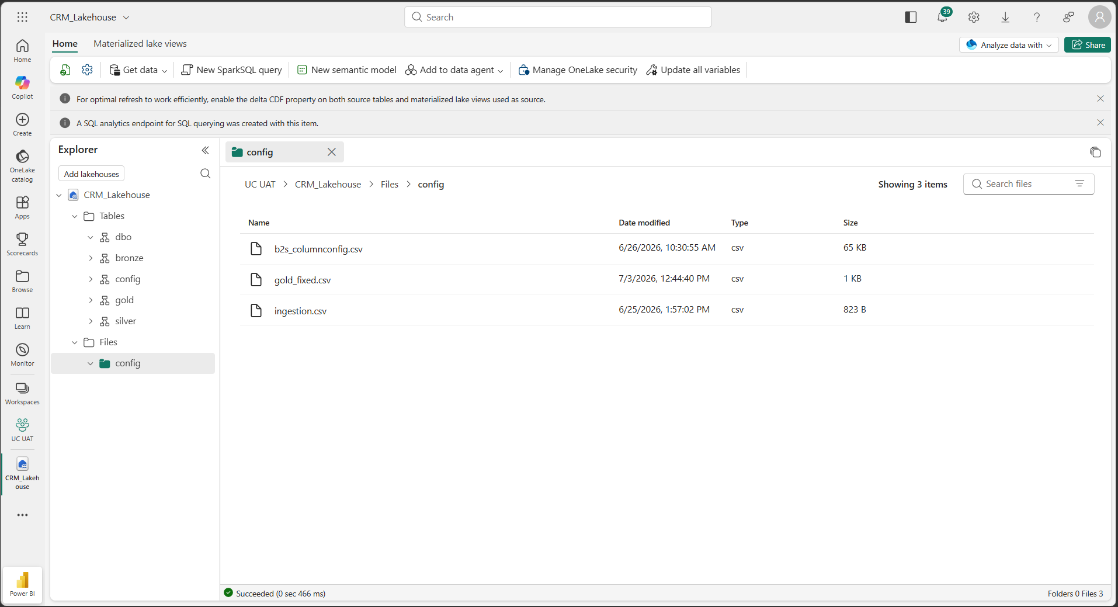The width and height of the screenshot is (1118, 607).
Task: Open Browse in left rail
Action: point(22,281)
